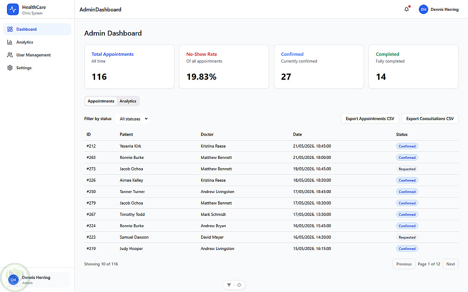Click the HealthCare heartbeat logo icon

point(13,9)
